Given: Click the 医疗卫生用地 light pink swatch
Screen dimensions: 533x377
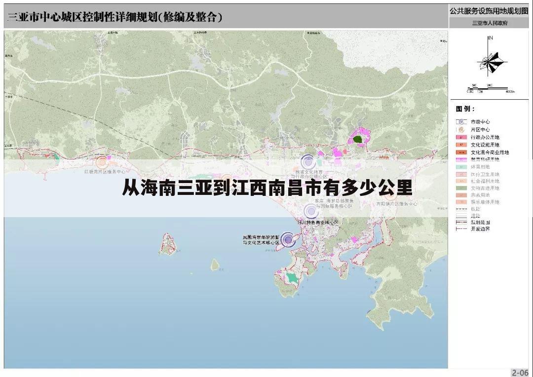Looking at the screenshot, I should click(x=461, y=174).
